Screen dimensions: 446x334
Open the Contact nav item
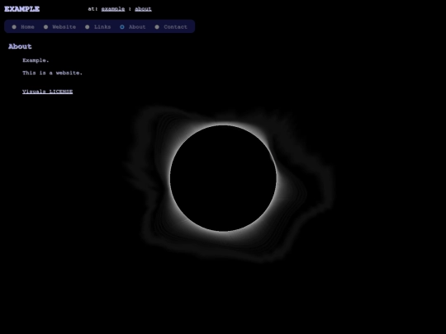point(175,27)
